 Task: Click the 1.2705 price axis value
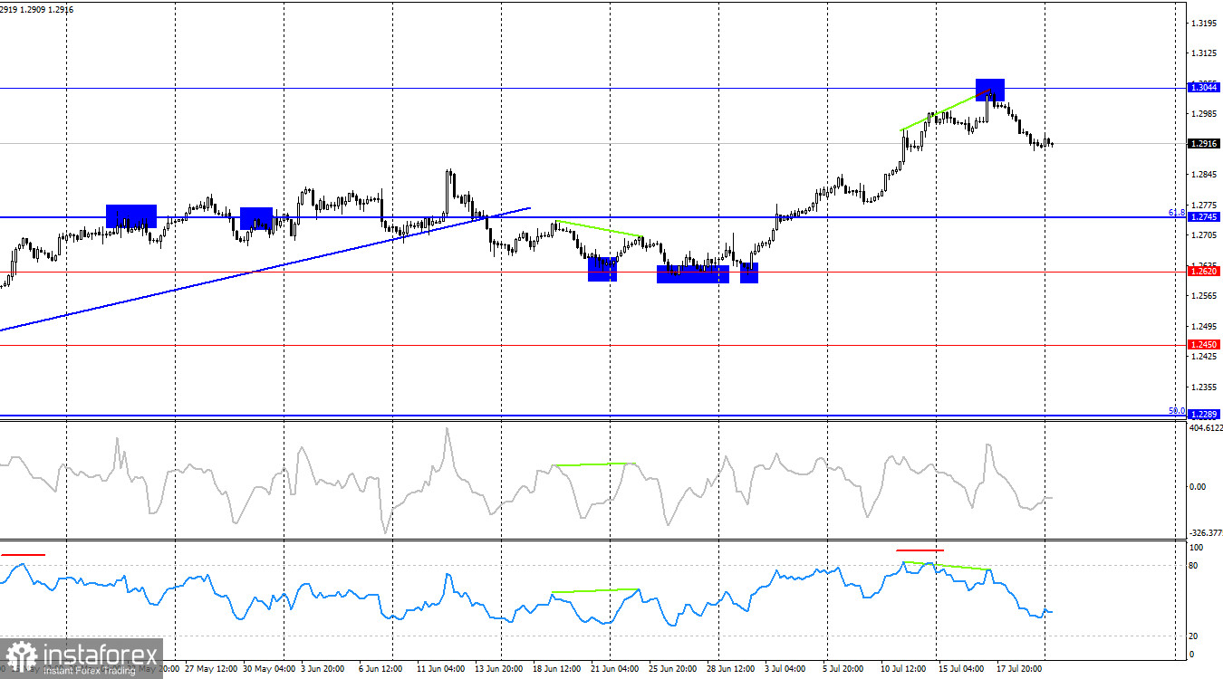tap(1204, 235)
